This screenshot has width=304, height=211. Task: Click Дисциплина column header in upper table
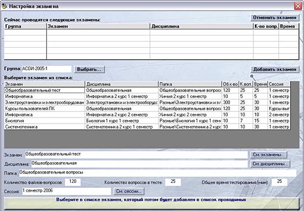tap(202, 27)
